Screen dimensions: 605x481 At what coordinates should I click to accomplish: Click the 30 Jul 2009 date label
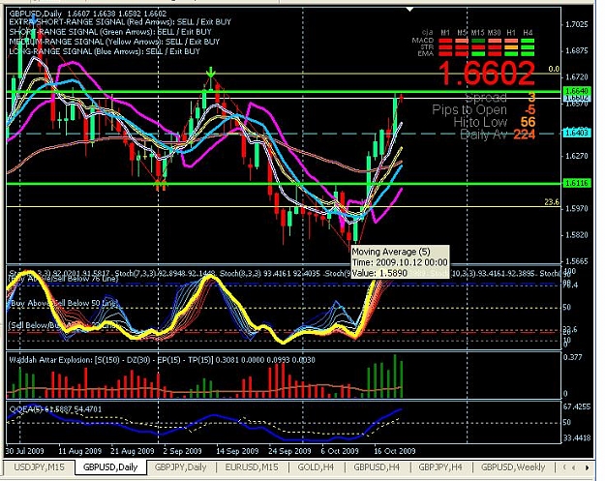pos(25,451)
